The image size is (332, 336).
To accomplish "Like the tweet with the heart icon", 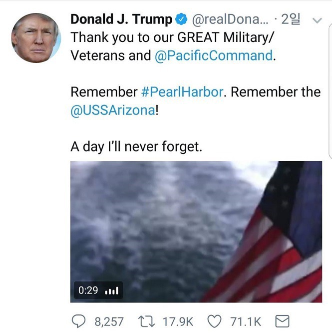I will pos(214,321).
